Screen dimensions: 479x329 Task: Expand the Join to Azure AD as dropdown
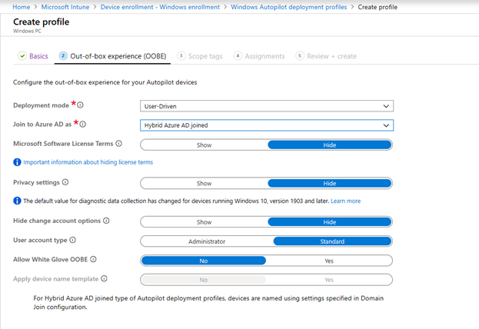[x=266, y=125]
